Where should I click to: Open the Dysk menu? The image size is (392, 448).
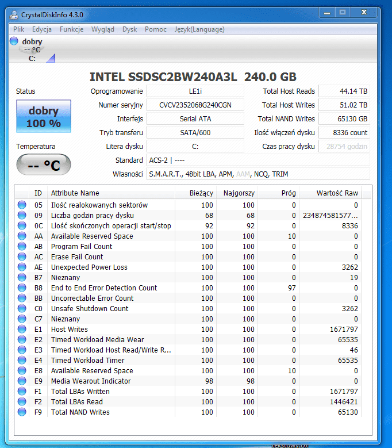click(x=129, y=29)
